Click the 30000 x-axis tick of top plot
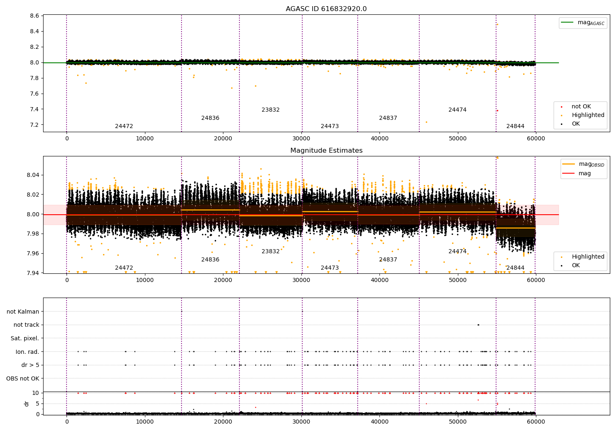This screenshot has height=431, width=616. [301, 139]
